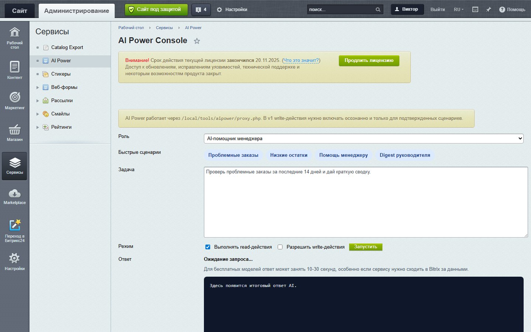Click the Рейтинги label in menu

(62, 127)
